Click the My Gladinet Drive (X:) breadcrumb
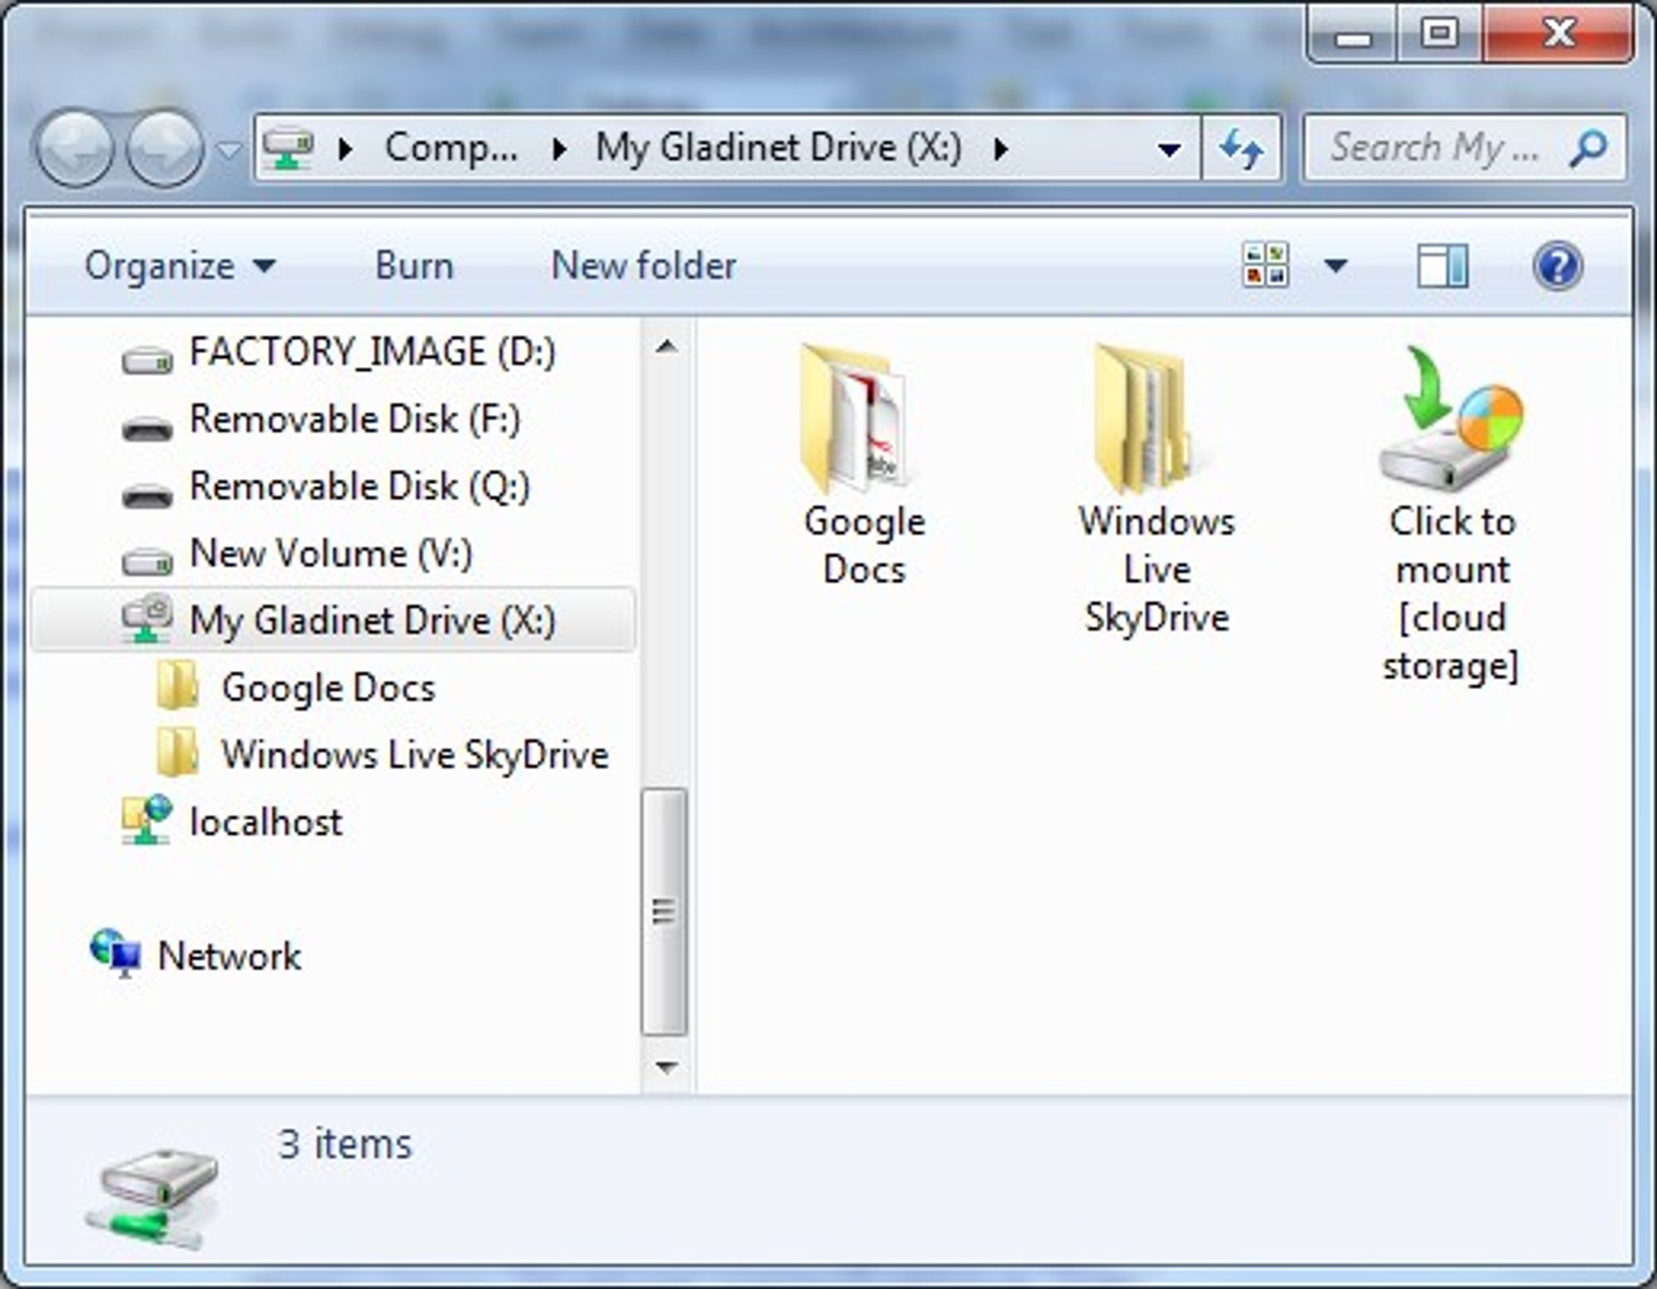 tap(779, 148)
